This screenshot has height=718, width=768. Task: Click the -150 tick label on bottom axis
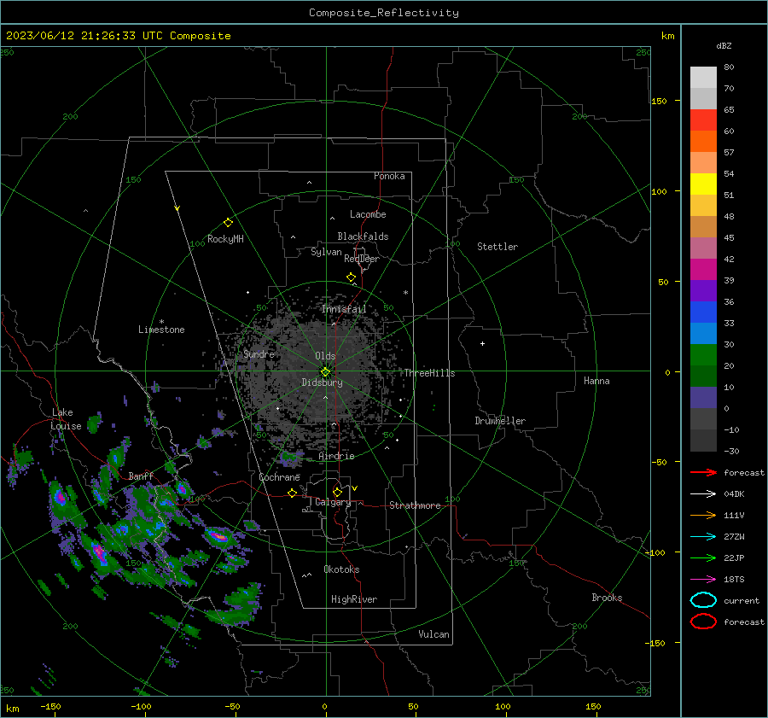click(x=50, y=707)
